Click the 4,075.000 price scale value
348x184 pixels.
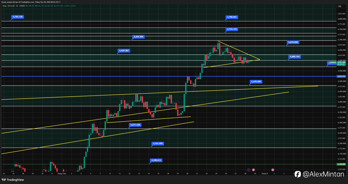tap(341, 169)
